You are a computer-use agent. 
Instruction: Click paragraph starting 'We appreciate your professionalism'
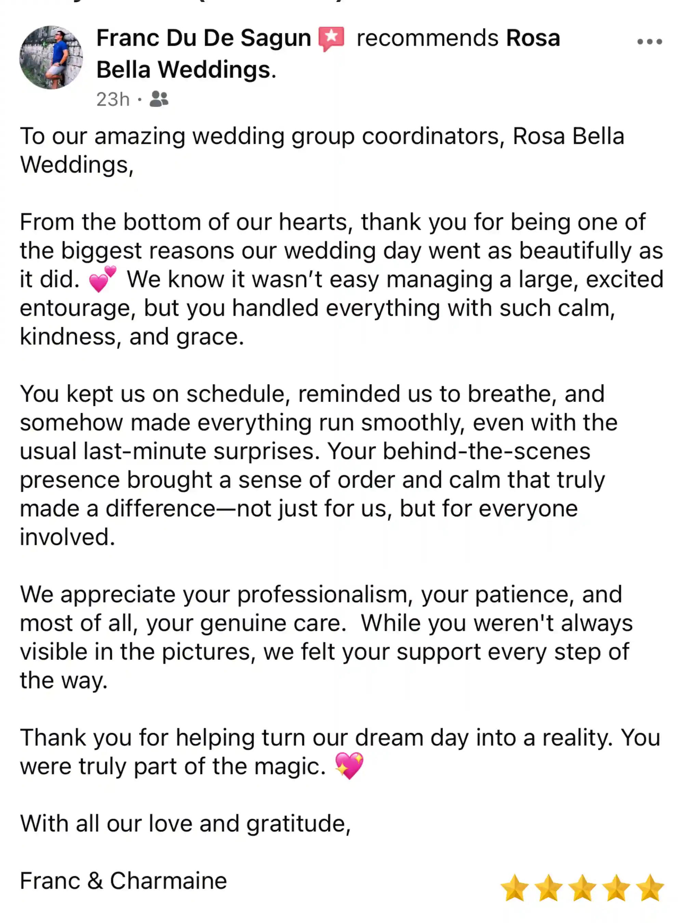[x=326, y=637]
